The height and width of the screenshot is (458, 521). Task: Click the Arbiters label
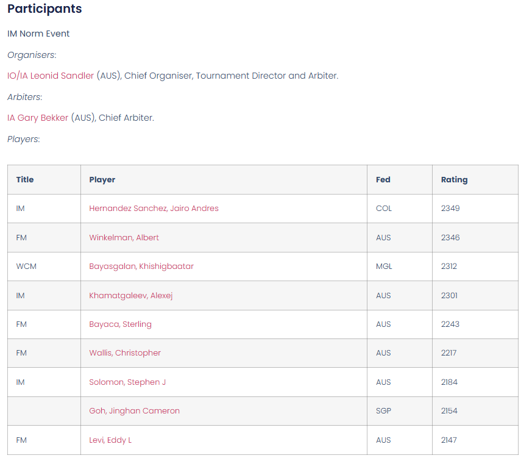(25, 97)
